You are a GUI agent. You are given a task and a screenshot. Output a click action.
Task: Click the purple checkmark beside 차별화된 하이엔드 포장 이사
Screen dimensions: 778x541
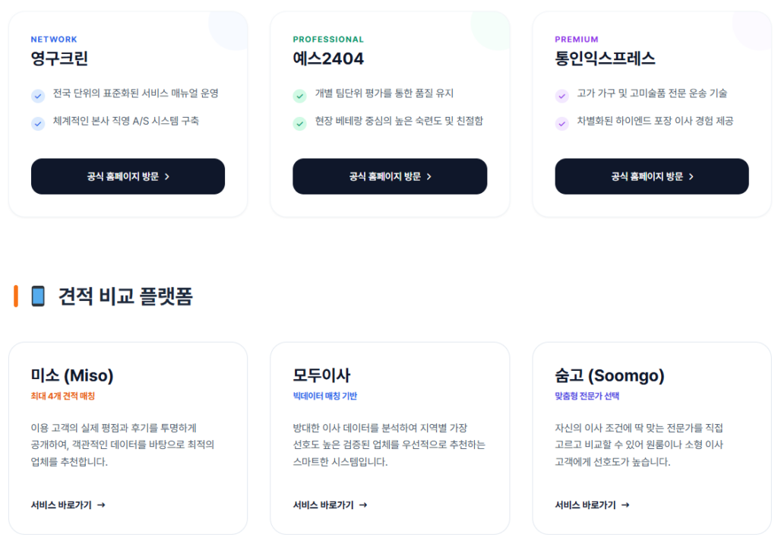point(561,122)
